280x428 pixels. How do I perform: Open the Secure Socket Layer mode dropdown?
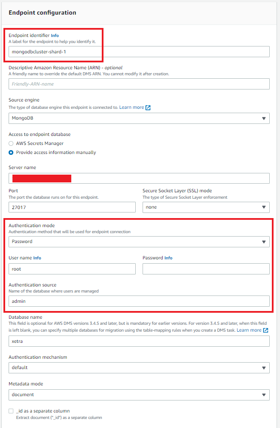pyautogui.click(x=206, y=207)
